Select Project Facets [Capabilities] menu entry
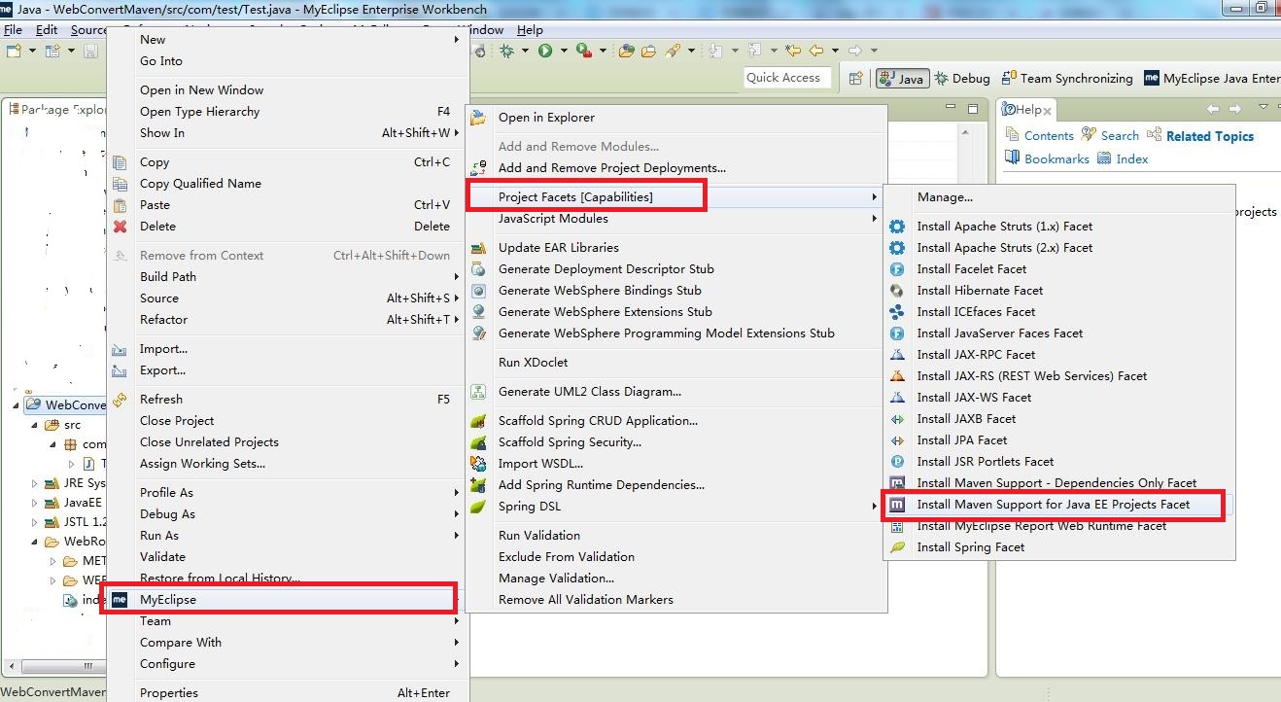 coord(675,197)
